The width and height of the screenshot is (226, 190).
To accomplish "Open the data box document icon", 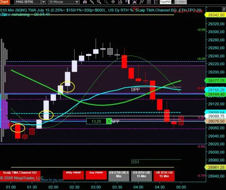I will 120,2.
